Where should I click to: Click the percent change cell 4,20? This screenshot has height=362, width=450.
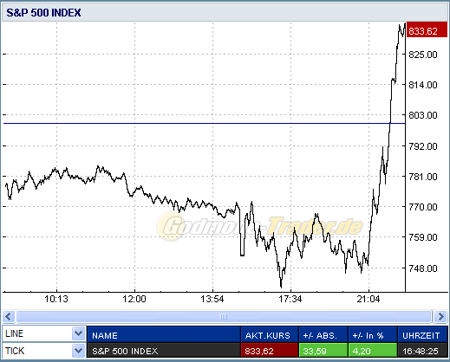[x=373, y=351]
